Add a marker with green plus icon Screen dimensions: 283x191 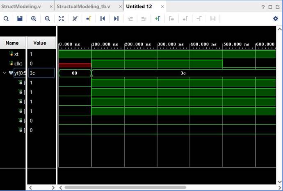coord(158,18)
